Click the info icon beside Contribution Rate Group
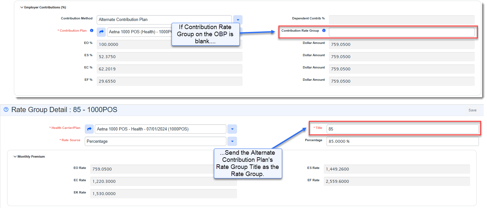Screen dimensions: 487x208 [x=324, y=31]
